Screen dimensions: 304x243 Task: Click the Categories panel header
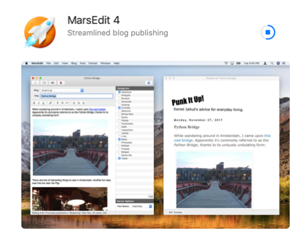pos(135,88)
